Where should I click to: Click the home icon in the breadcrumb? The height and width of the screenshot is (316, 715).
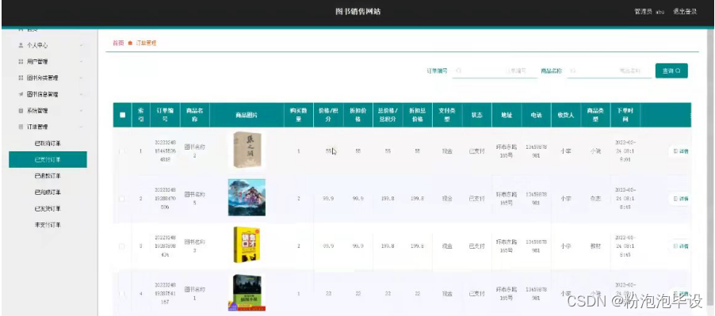pyautogui.click(x=130, y=44)
